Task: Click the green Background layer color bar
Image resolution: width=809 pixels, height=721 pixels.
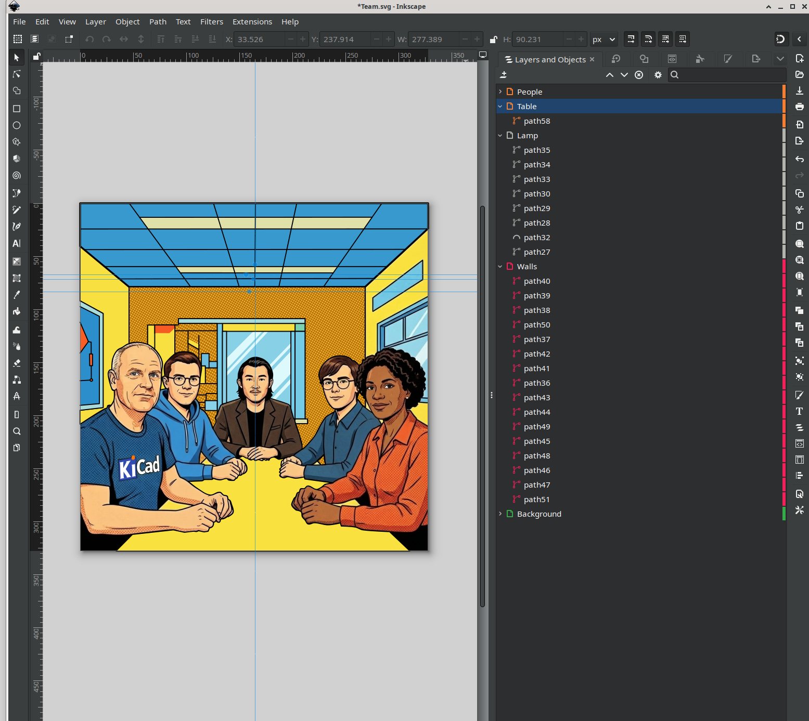Action: (x=784, y=514)
